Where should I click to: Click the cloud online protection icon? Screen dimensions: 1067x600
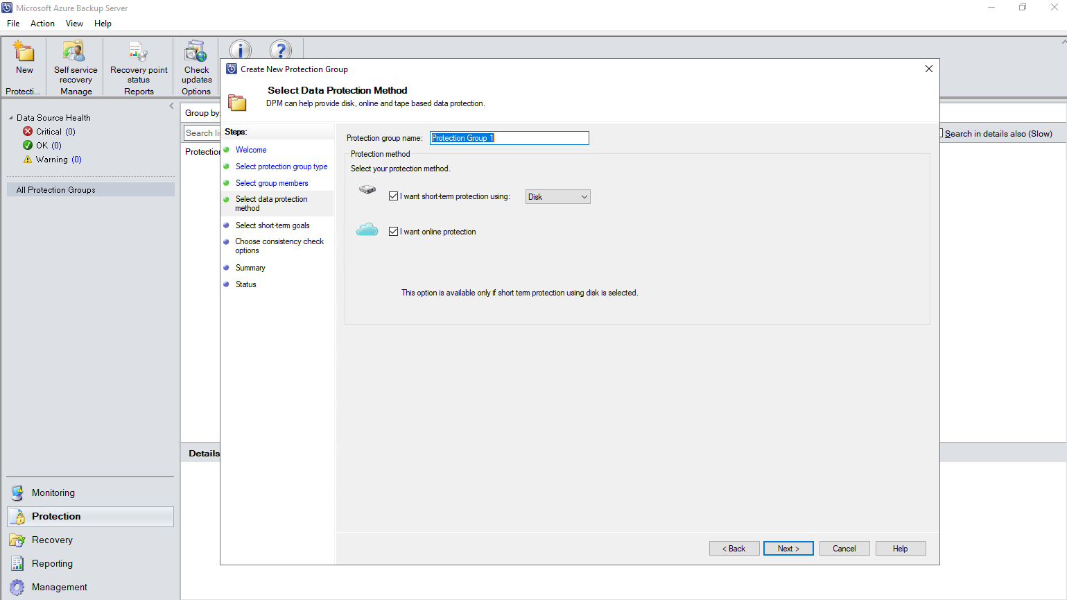(x=367, y=230)
